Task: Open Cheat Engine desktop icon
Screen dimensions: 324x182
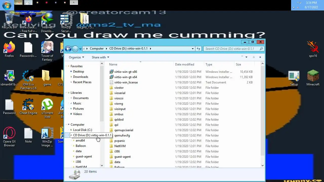Action: [28, 107]
